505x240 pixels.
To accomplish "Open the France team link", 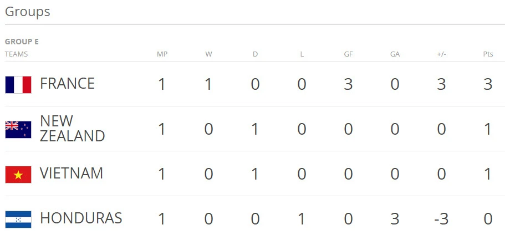I will point(67,84).
